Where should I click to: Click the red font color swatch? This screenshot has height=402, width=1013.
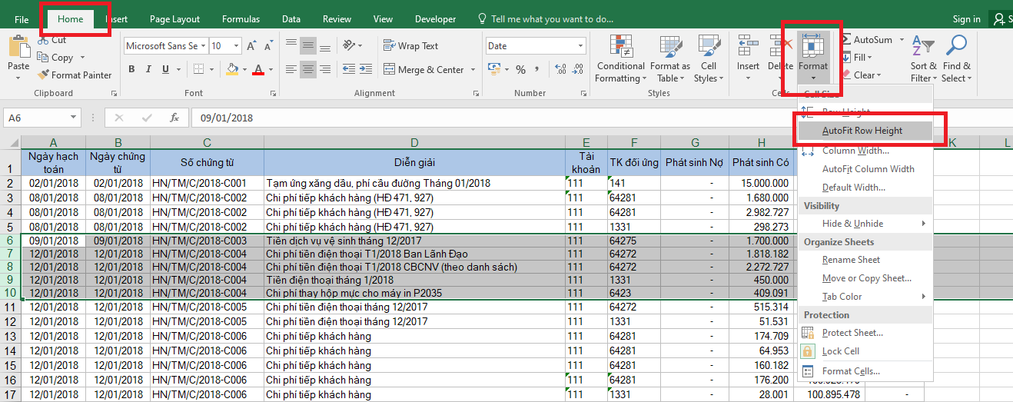click(257, 70)
